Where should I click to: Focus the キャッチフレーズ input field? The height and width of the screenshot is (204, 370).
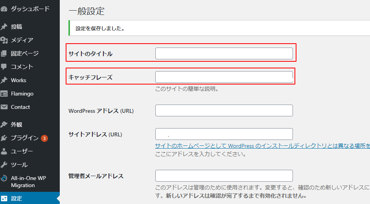[x=224, y=77]
